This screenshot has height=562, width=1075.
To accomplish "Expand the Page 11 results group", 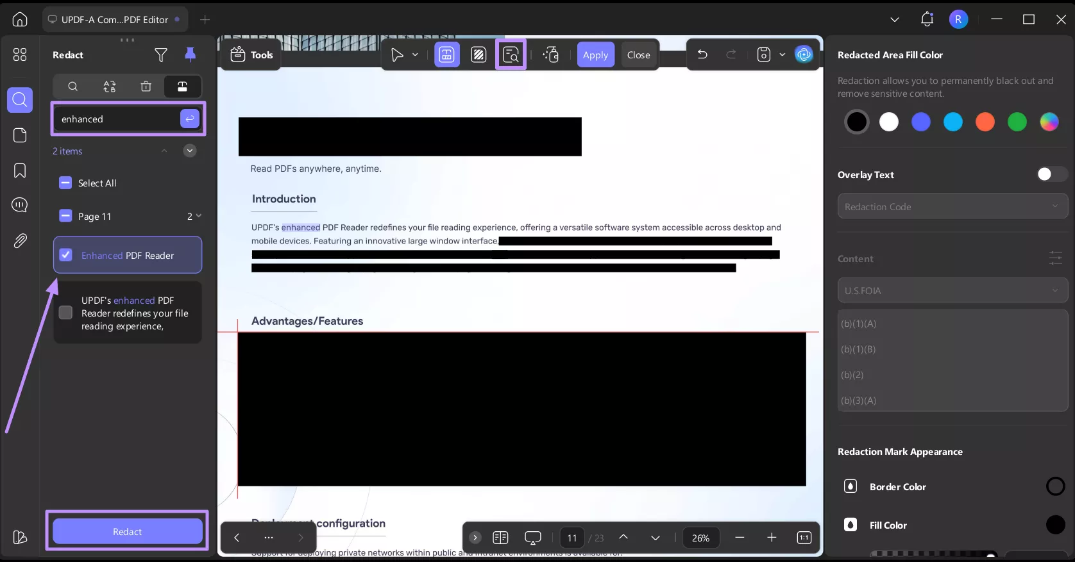I will [x=198, y=216].
